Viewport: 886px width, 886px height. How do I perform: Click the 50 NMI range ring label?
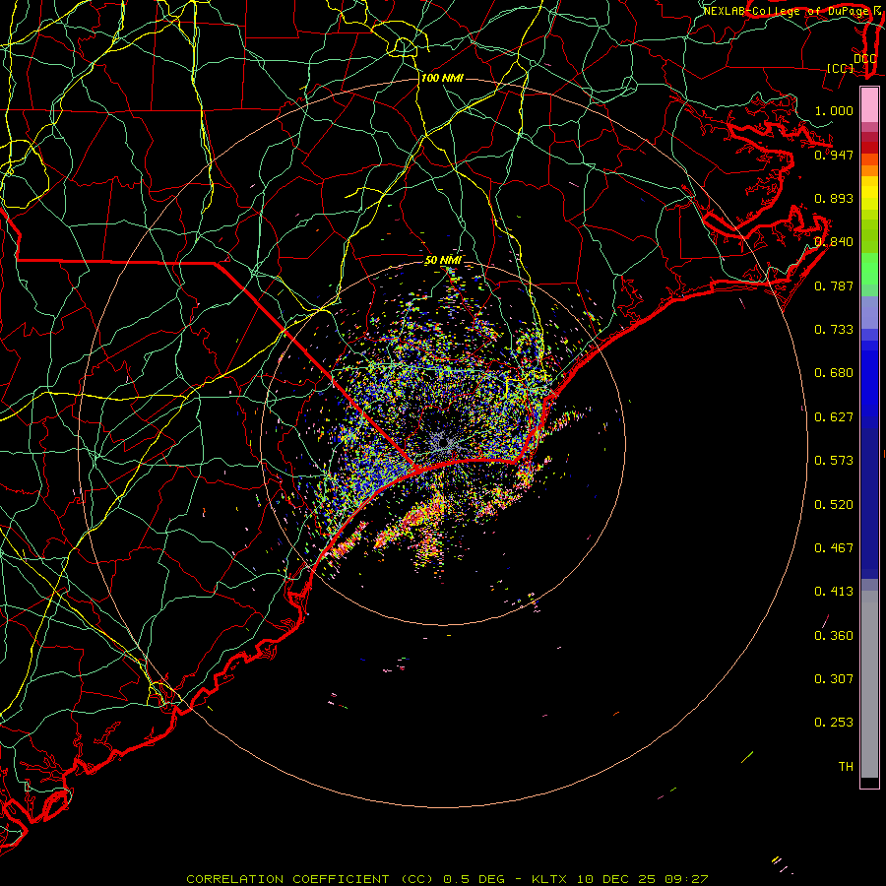pyautogui.click(x=442, y=261)
